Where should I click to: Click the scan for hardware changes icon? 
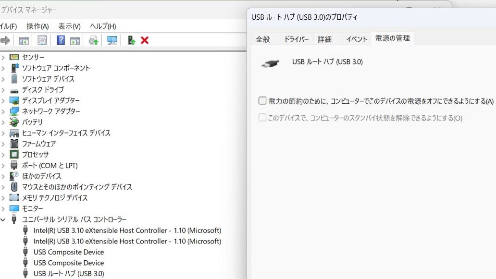point(112,40)
